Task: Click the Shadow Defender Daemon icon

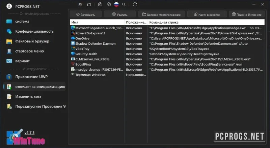Action: click(73, 43)
